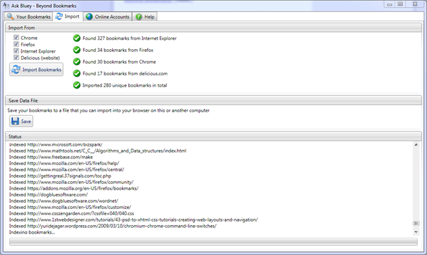Click status log scrollbar up arrow

[x=416, y=144]
